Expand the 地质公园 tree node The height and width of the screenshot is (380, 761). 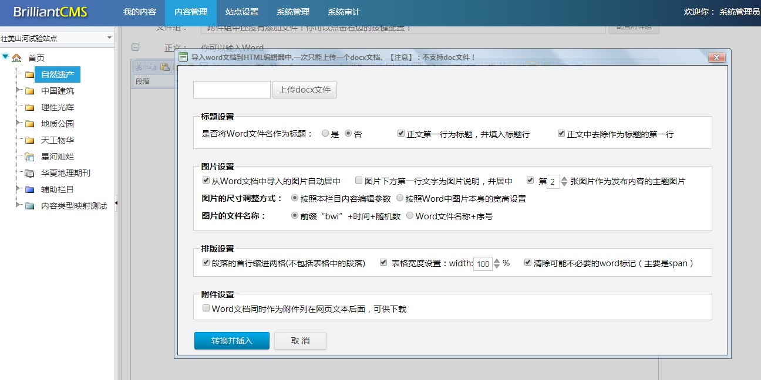(18, 124)
